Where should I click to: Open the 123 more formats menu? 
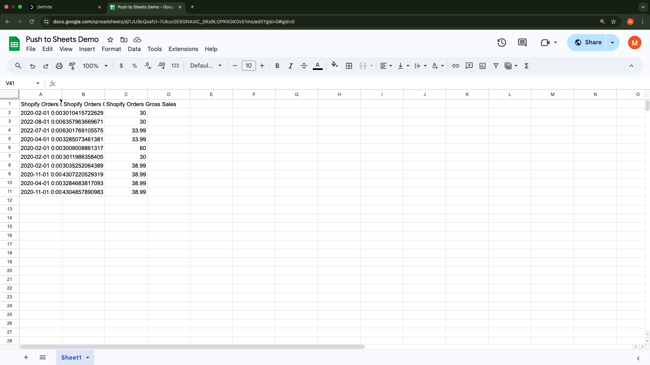pos(175,66)
